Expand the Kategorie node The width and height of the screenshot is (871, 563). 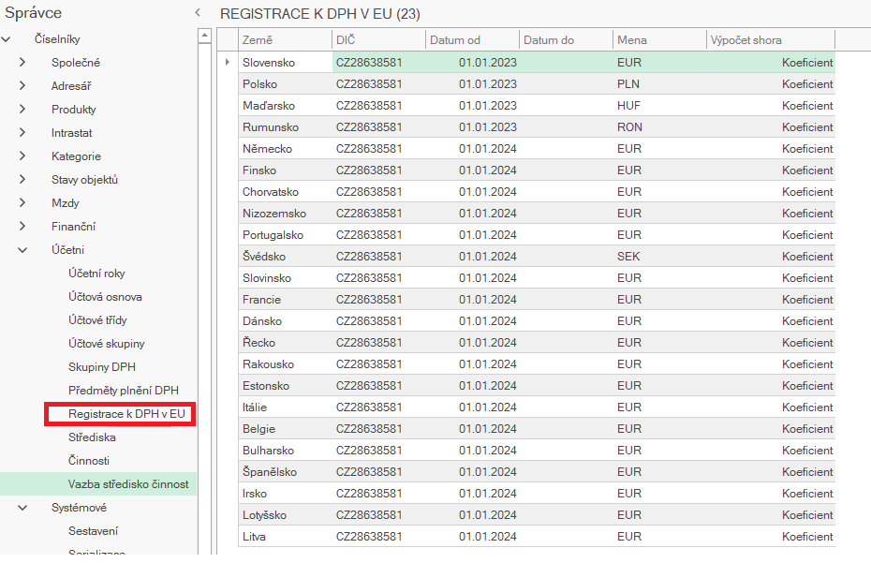[x=22, y=156]
